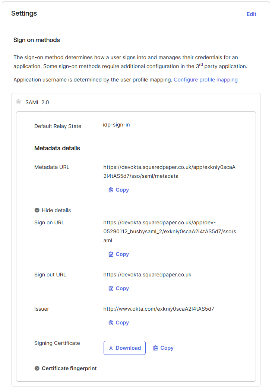The height and width of the screenshot is (391, 272).
Task: Click the clipboard icon for Metadata URL
Action: pyautogui.click(x=111, y=190)
